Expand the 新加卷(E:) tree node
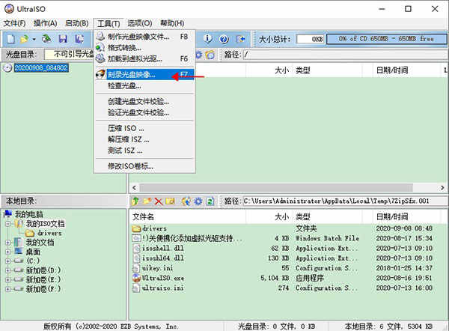Screen dimensions: 449x331 [8, 279]
